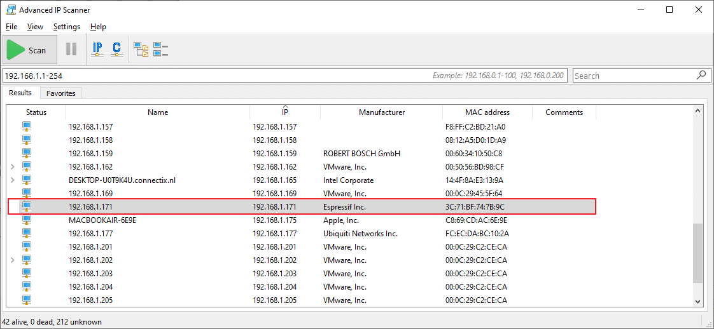
Task: Click MAC address 00:0C:29:45:5F:64
Action: [474, 194]
